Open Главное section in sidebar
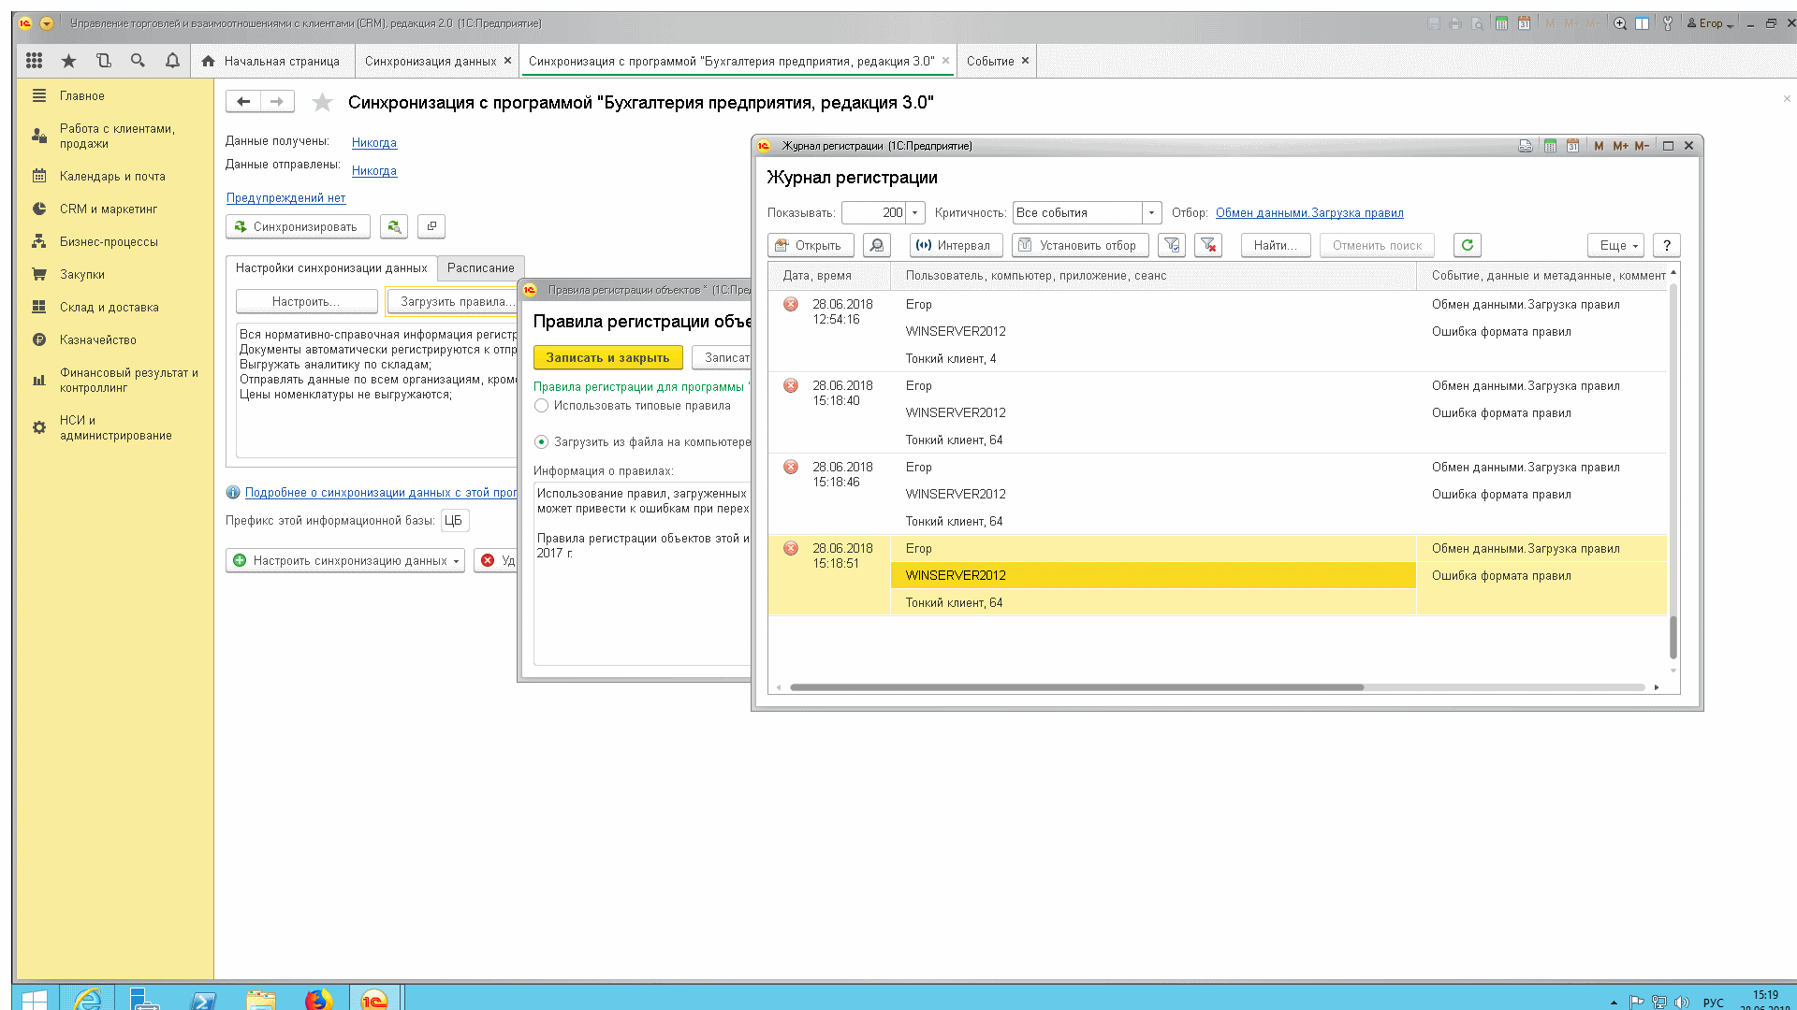Viewport: 1797px width, 1010px height. tap(82, 96)
